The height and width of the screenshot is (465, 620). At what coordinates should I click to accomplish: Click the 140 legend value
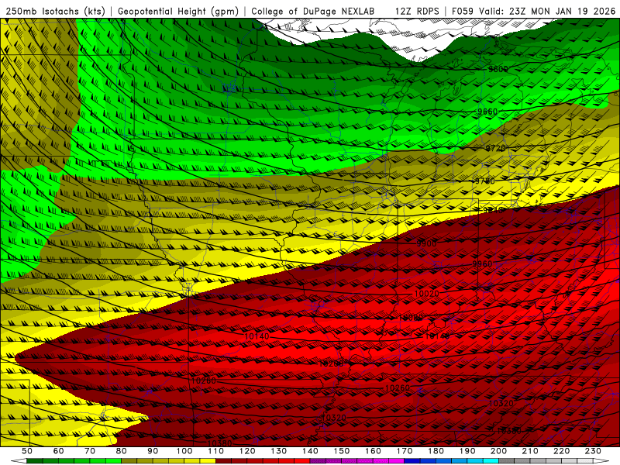coord(310,451)
